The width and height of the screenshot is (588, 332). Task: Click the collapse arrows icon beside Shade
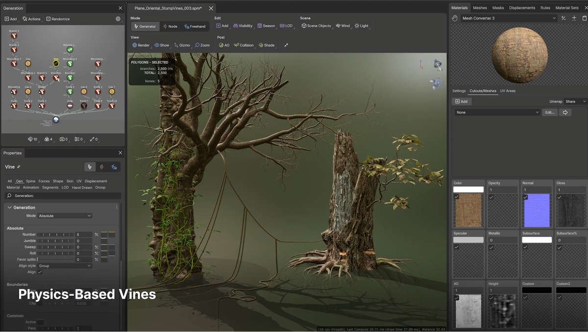(x=286, y=45)
